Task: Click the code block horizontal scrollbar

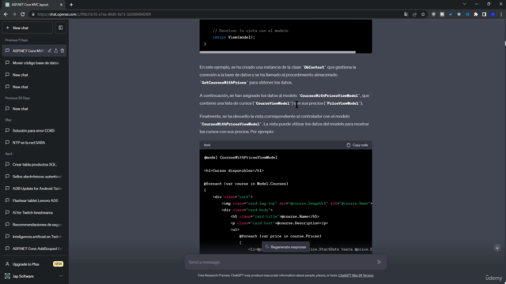Action: pos(278,52)
